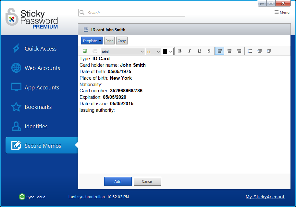Viewport: 296px width, 207px height.
Task: Click the Sticky Password padlock logo
Action: point(12,17)
